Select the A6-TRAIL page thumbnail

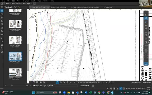(15, 40)
